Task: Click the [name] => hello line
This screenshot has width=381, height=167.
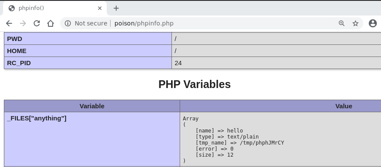Action: click(219, 131)
